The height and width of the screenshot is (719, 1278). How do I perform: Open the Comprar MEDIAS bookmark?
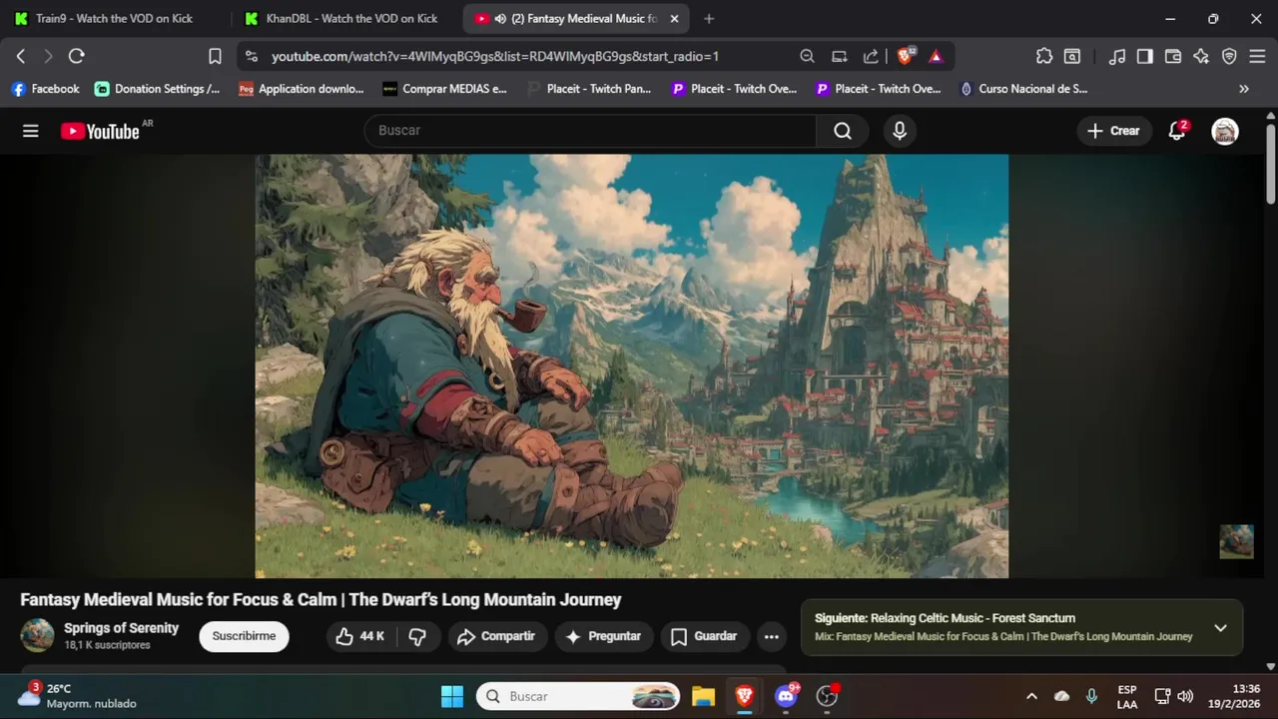(445, 89)
